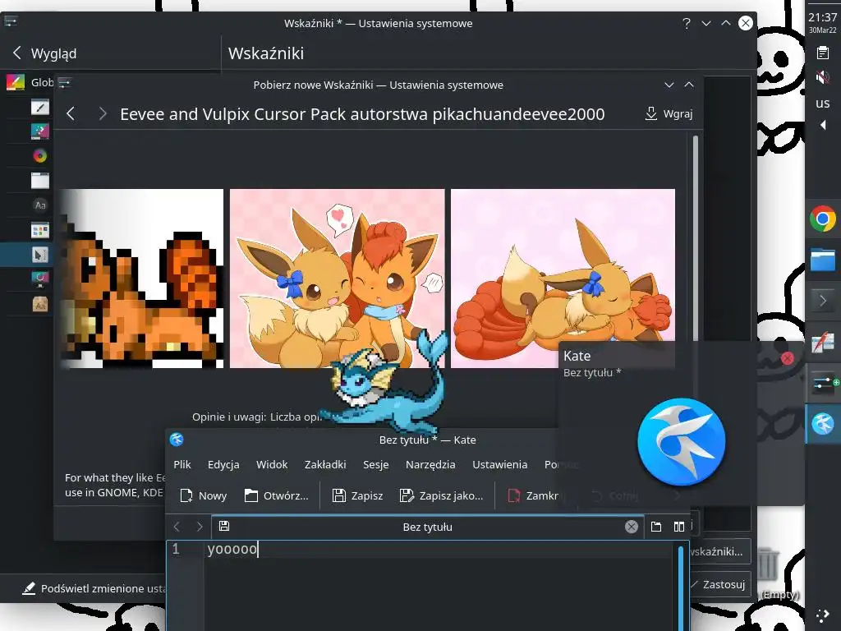Image resolution: width=841 pixels, height=631 pixels.
Task: Go to next tab arrow in Kate
Action: click(x=200, y=527)
